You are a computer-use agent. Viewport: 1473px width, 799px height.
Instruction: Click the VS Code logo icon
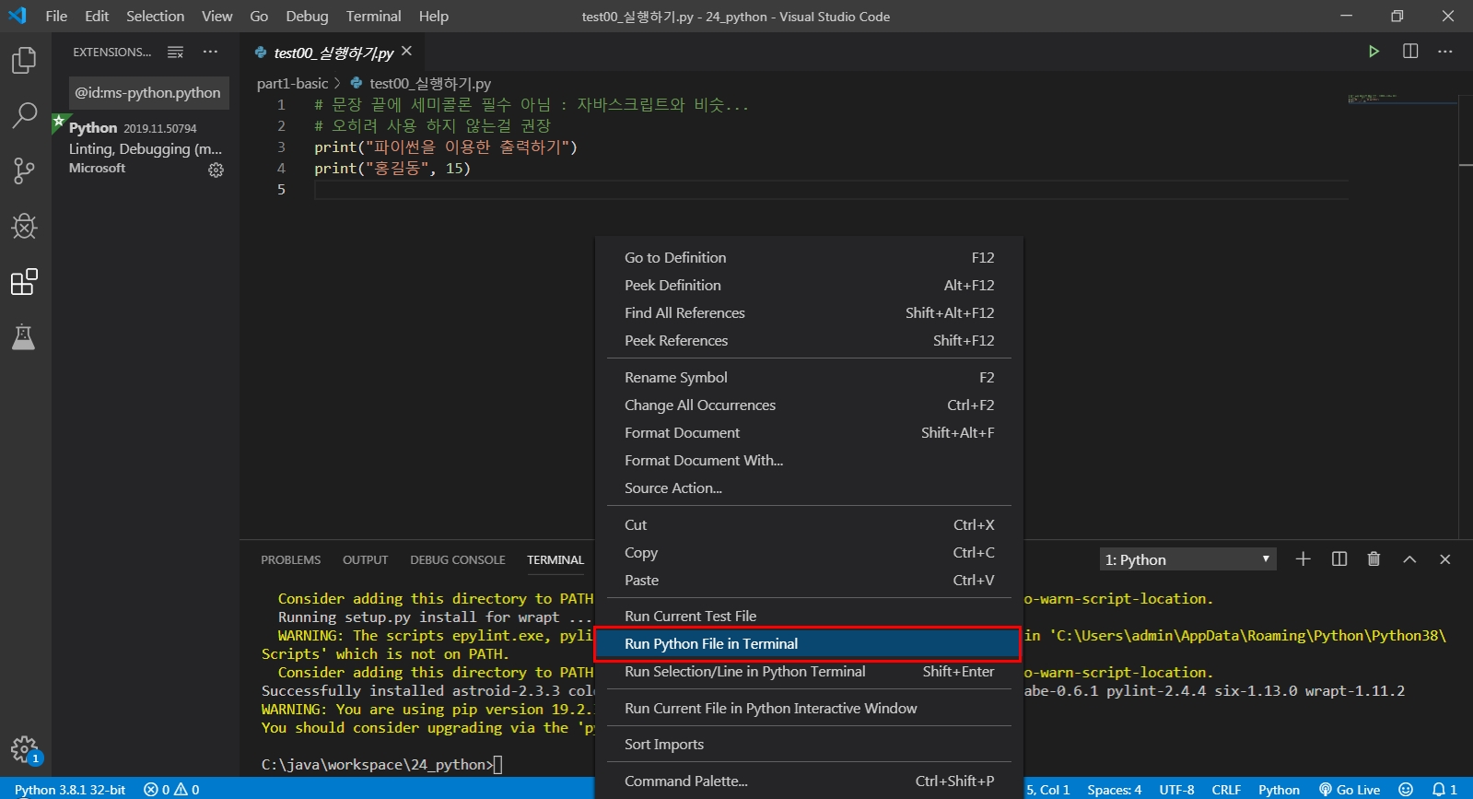click(x=18, y=16)
